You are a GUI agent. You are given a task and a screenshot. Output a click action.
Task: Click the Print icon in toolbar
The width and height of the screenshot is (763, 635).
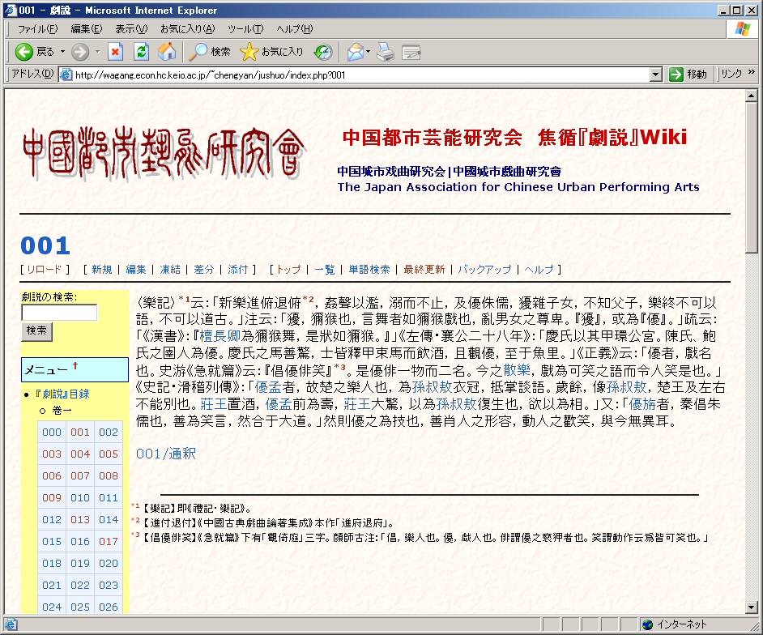(x=386, y=52)
